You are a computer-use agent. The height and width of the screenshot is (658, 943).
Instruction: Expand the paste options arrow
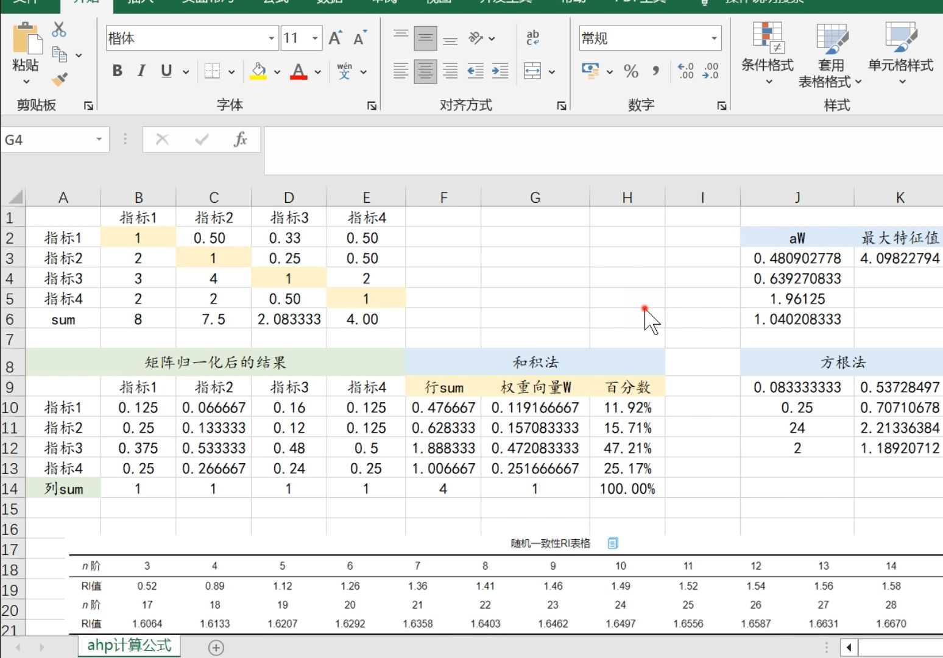pos(26,82)
